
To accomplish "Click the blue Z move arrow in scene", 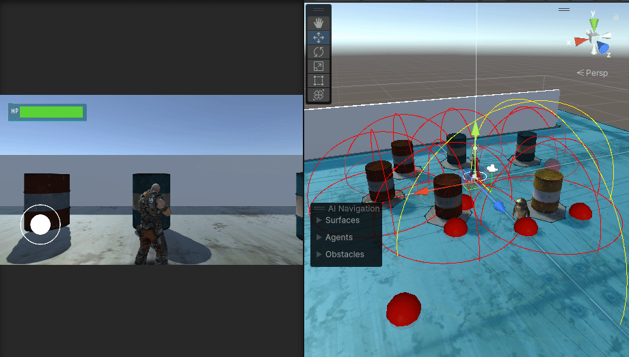I will tap(499, 207).
